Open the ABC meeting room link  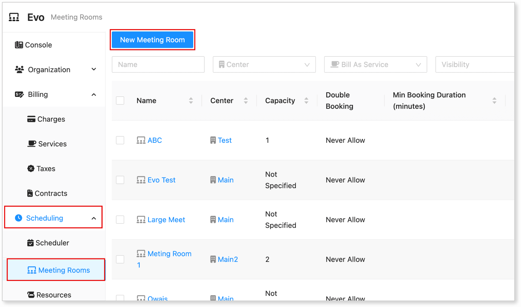pyautogui.click(x=155, y=140)
